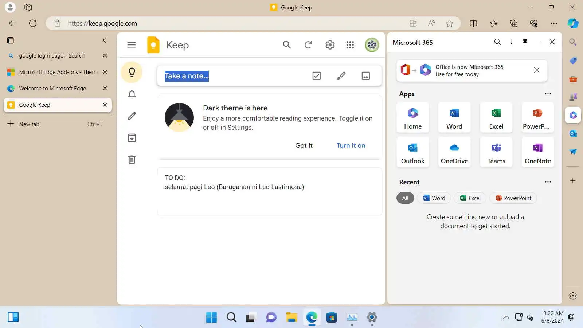583x328 pixels.
Task: Filter recent files by Word
Action: point(434,198)
